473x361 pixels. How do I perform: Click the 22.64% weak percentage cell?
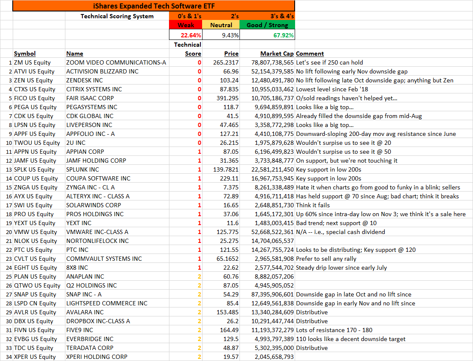(186, 35)
